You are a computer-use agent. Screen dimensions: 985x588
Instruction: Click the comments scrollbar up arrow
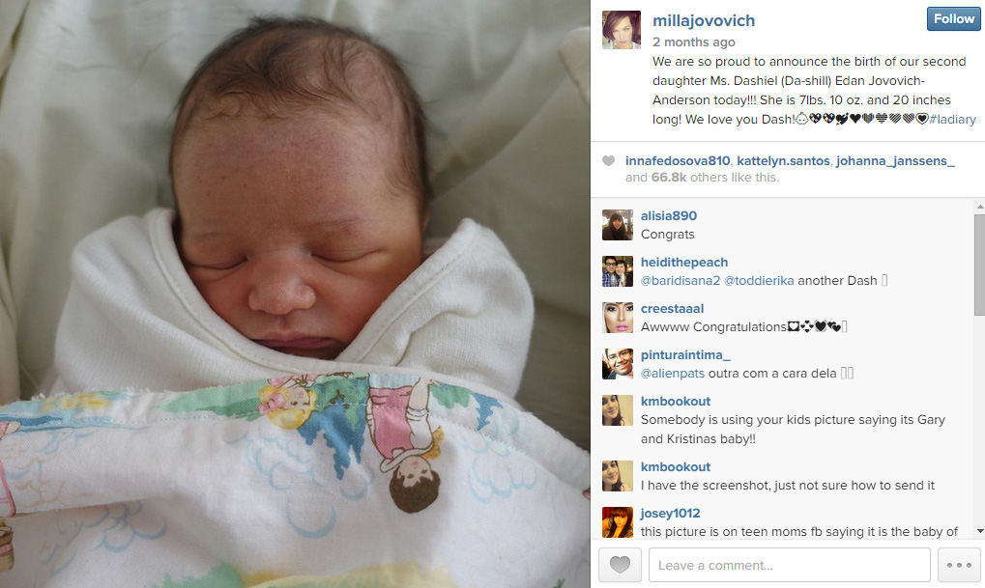click(980, 206)
